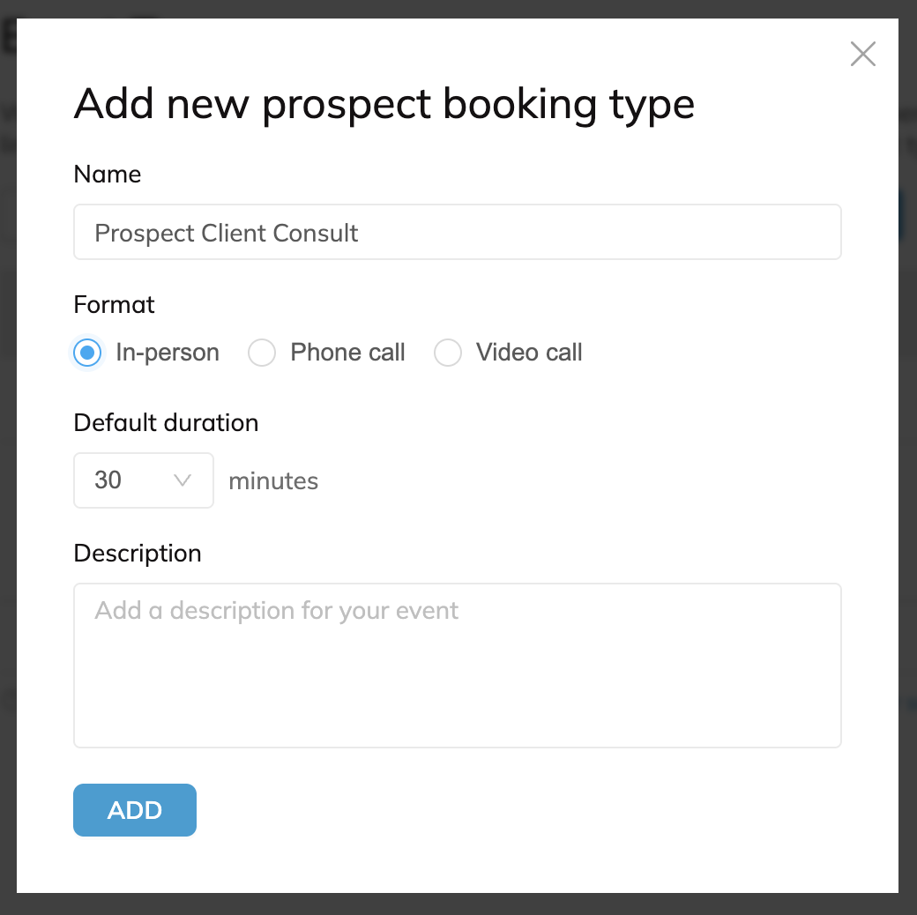917x915 pixels.
Task: Click the "Add new prospect booking type" heading
Action: [x=384, y=104]
